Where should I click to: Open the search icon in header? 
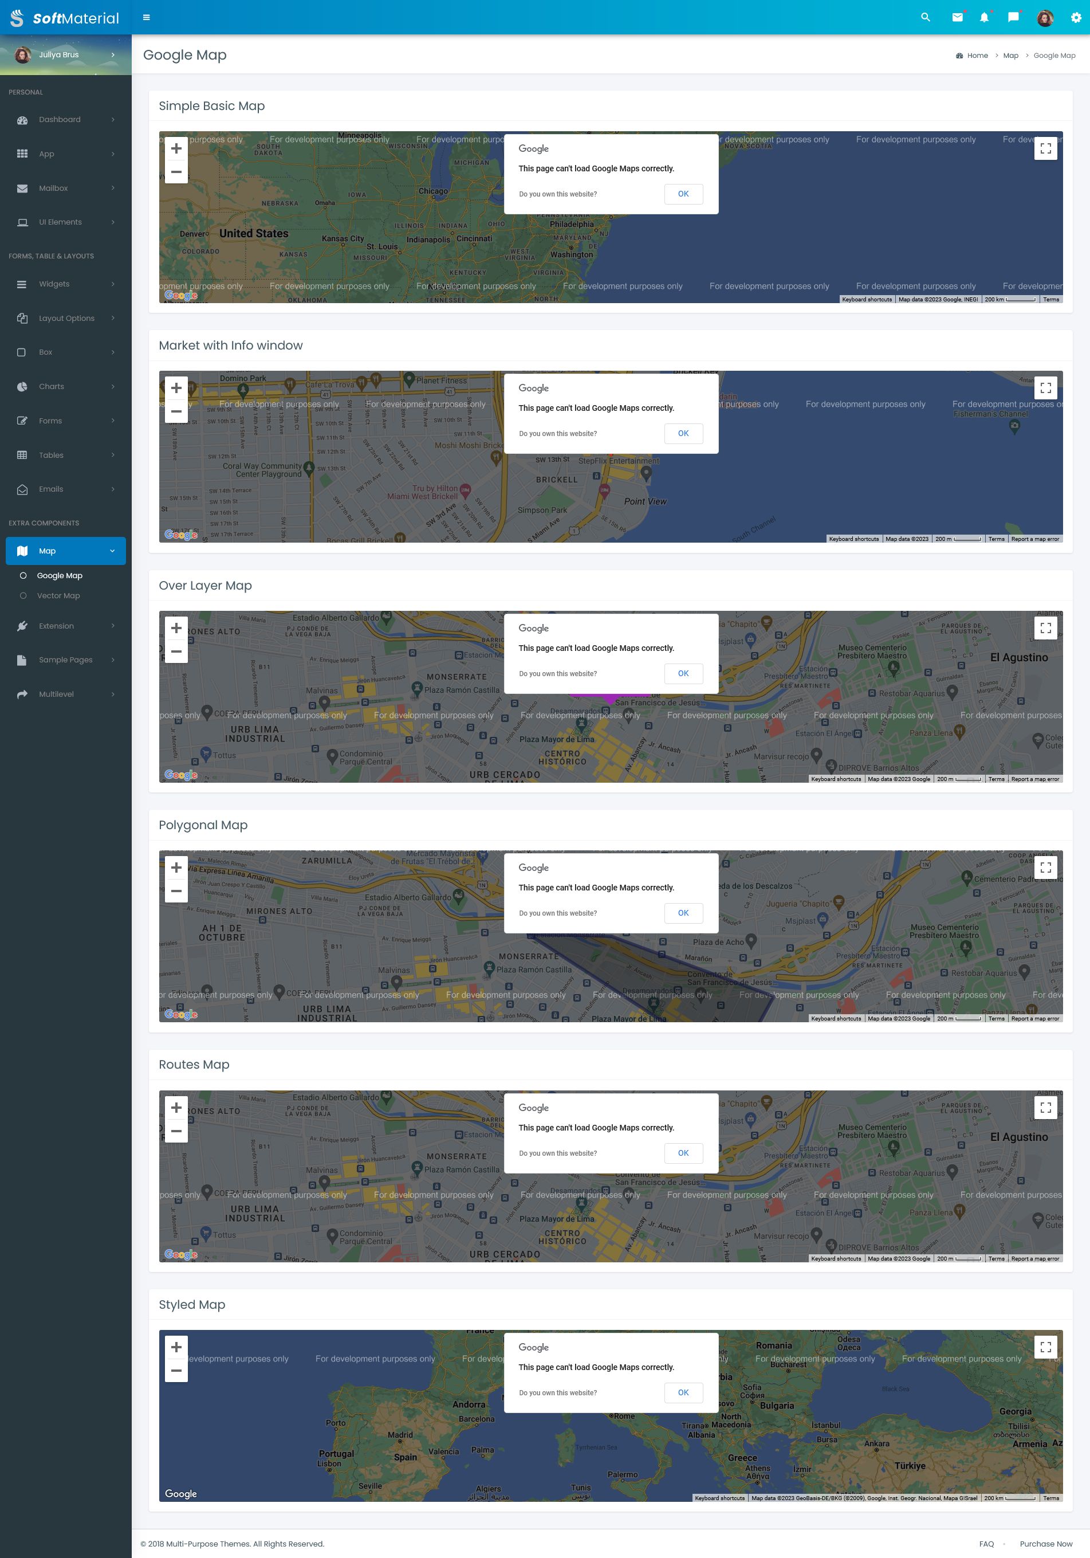click(x=925, y=18)
